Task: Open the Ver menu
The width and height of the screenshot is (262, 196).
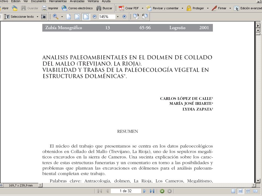Action: pyautogui.click(x=26, y=1)
